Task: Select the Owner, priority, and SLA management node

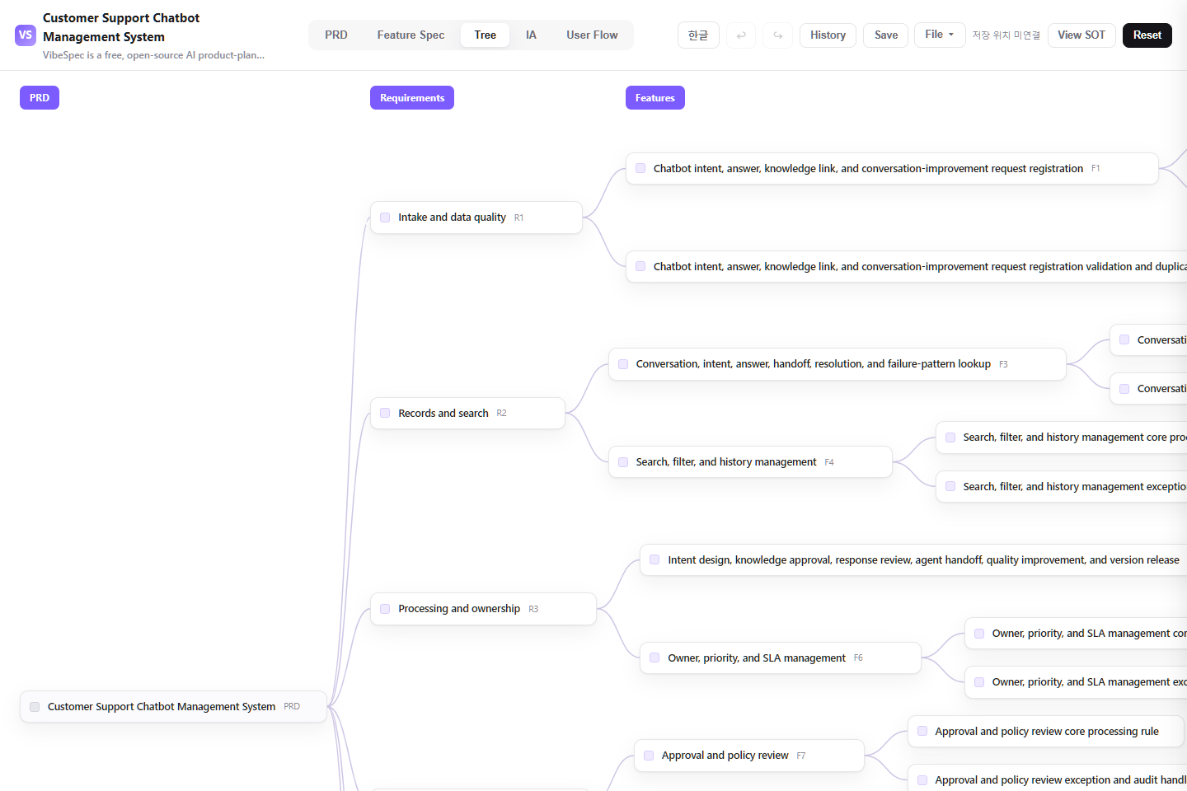Action: click(x=780, y=658)
